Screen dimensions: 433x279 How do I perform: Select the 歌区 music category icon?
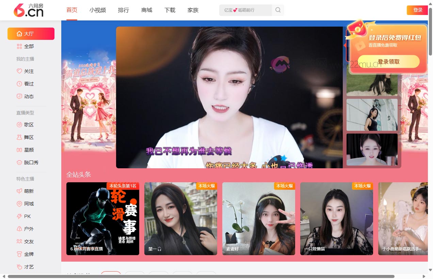(x=19, y=125)
